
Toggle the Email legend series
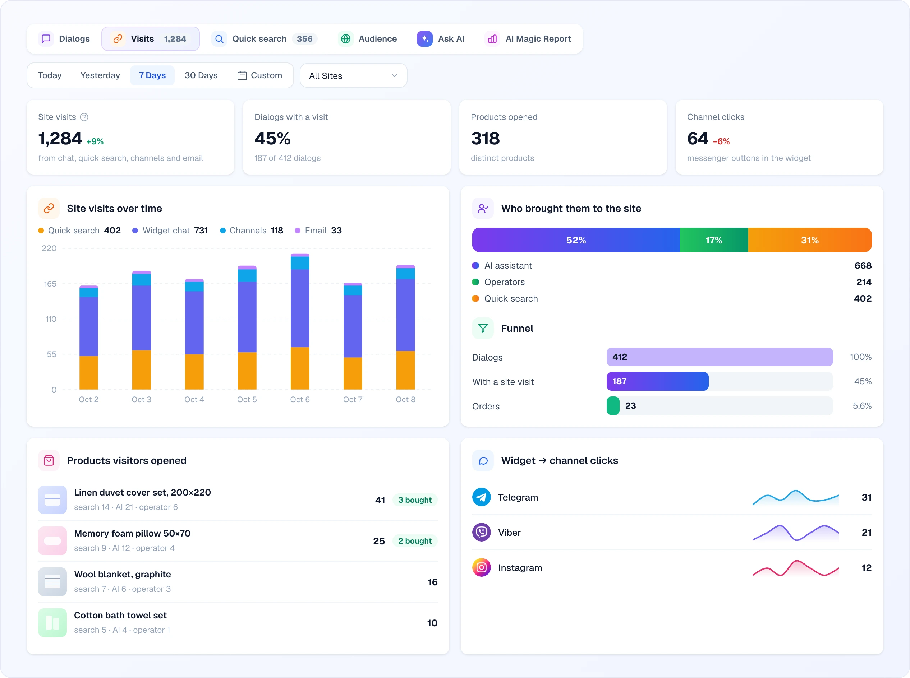click(318, 231)
